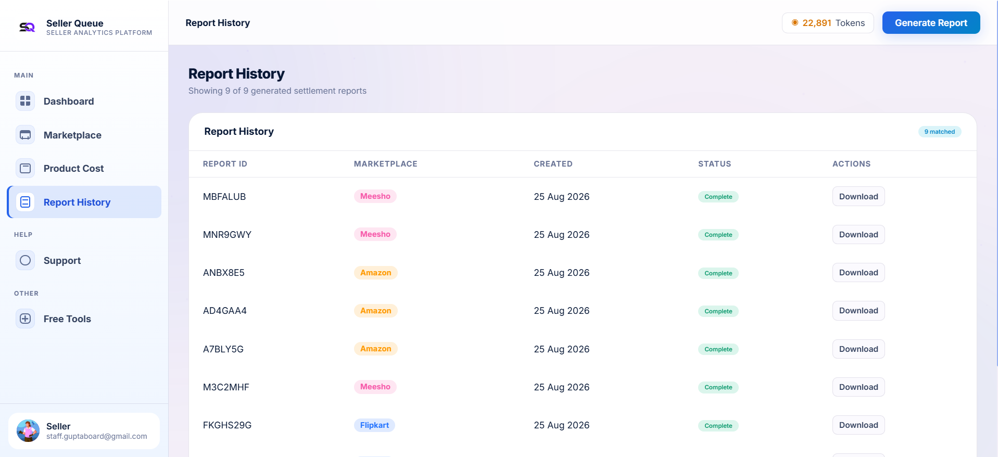998x457 pixels.
Task: Open Marketplace menu item
Action: point(84,135)
